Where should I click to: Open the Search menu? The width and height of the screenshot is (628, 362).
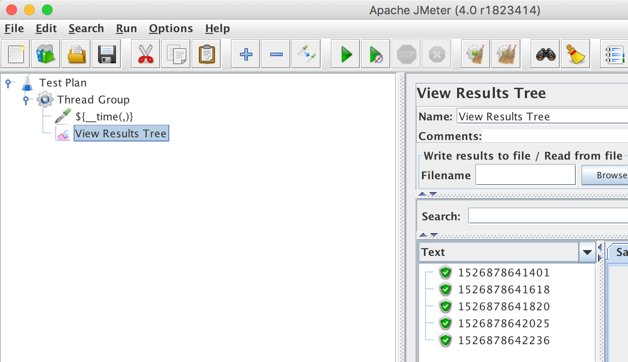[x=86, y=29]
